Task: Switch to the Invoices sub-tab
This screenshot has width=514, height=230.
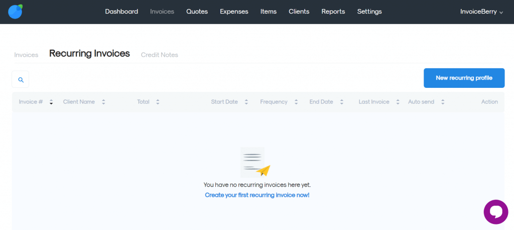Action: click(26, 55)
